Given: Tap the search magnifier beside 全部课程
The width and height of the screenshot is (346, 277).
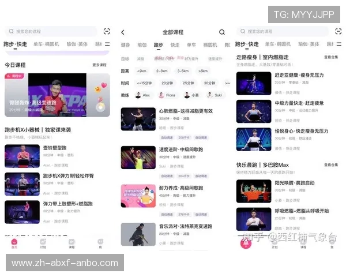Looking at the screenshot, I should click(x=222, y=32).
